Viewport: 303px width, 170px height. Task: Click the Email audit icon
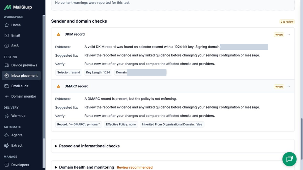pos(7,86)
